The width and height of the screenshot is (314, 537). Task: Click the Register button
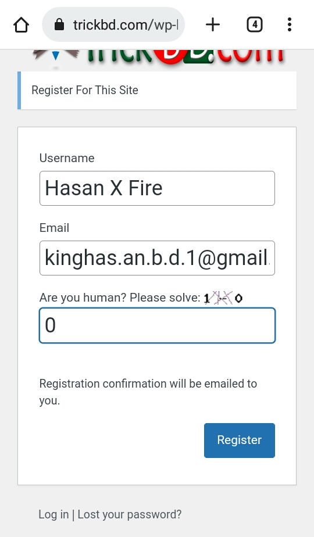tap(239, 441)
